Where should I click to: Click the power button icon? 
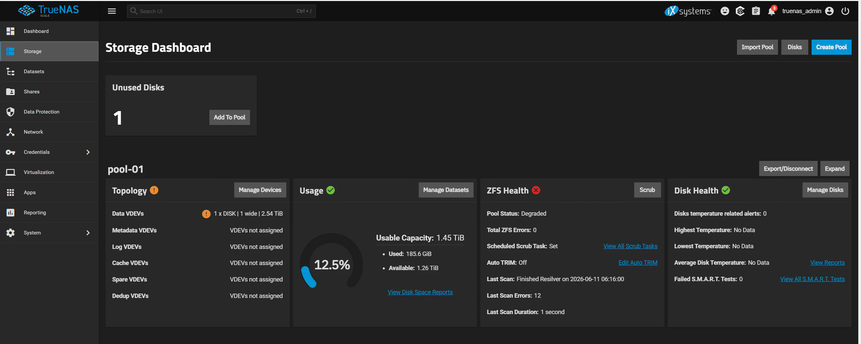coord(845,11)
